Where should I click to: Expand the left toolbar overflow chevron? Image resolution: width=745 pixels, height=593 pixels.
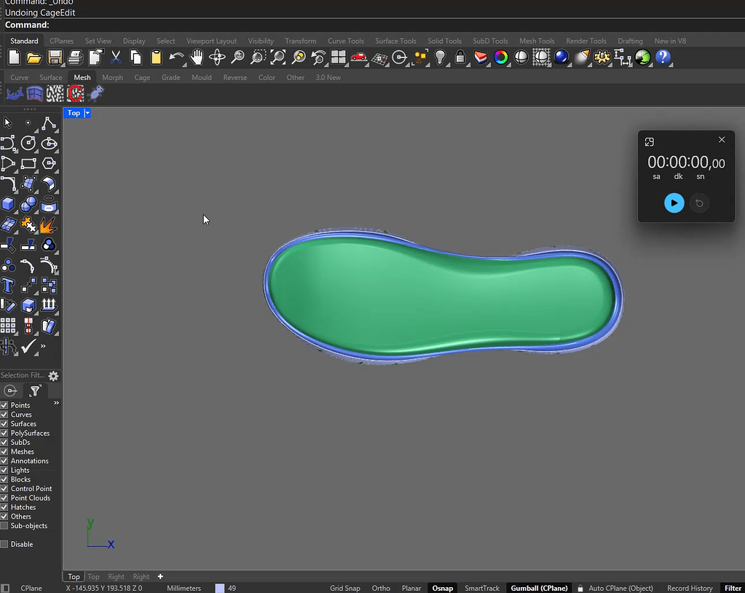43,346
